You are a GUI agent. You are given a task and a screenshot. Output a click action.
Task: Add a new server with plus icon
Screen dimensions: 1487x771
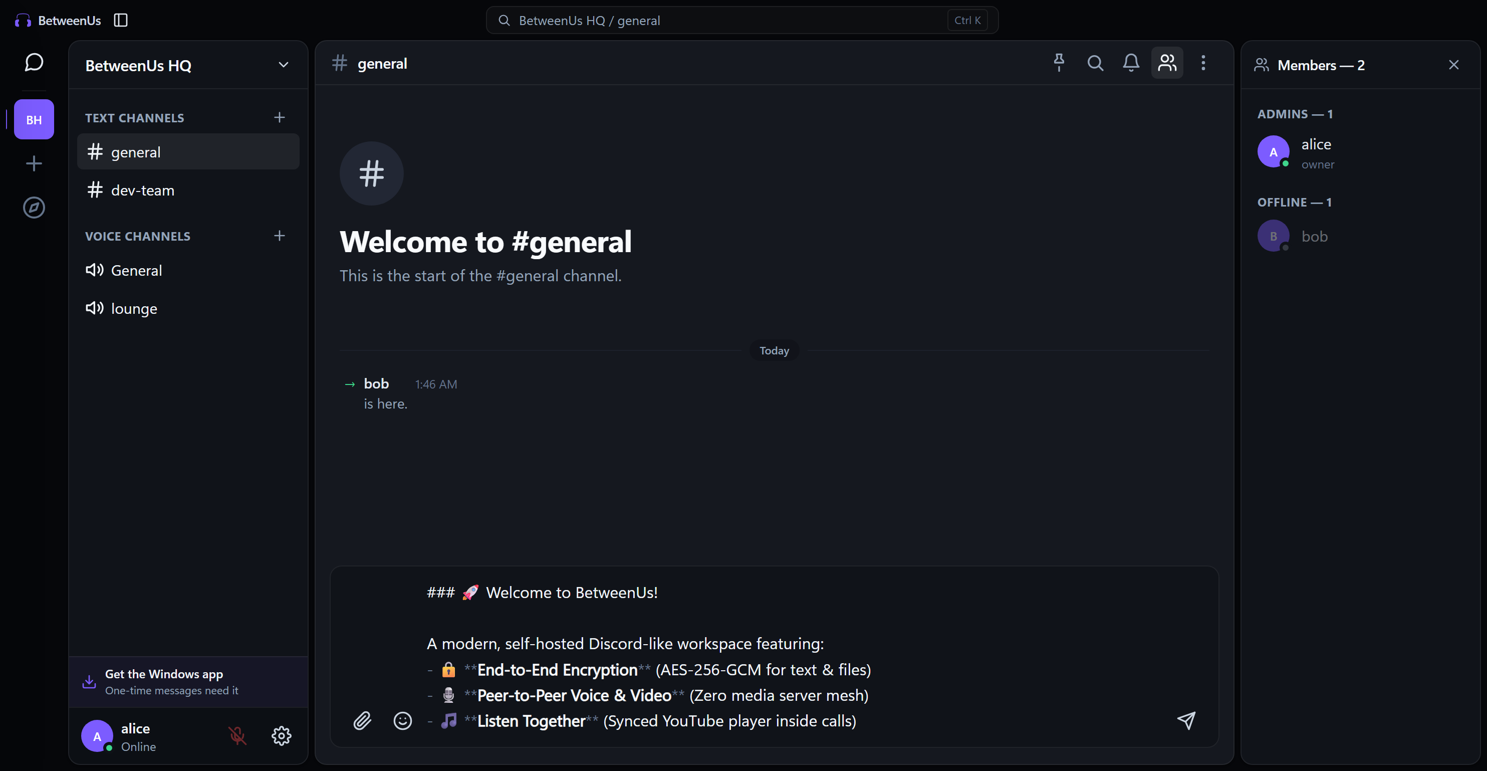click(x=34, y=163)
